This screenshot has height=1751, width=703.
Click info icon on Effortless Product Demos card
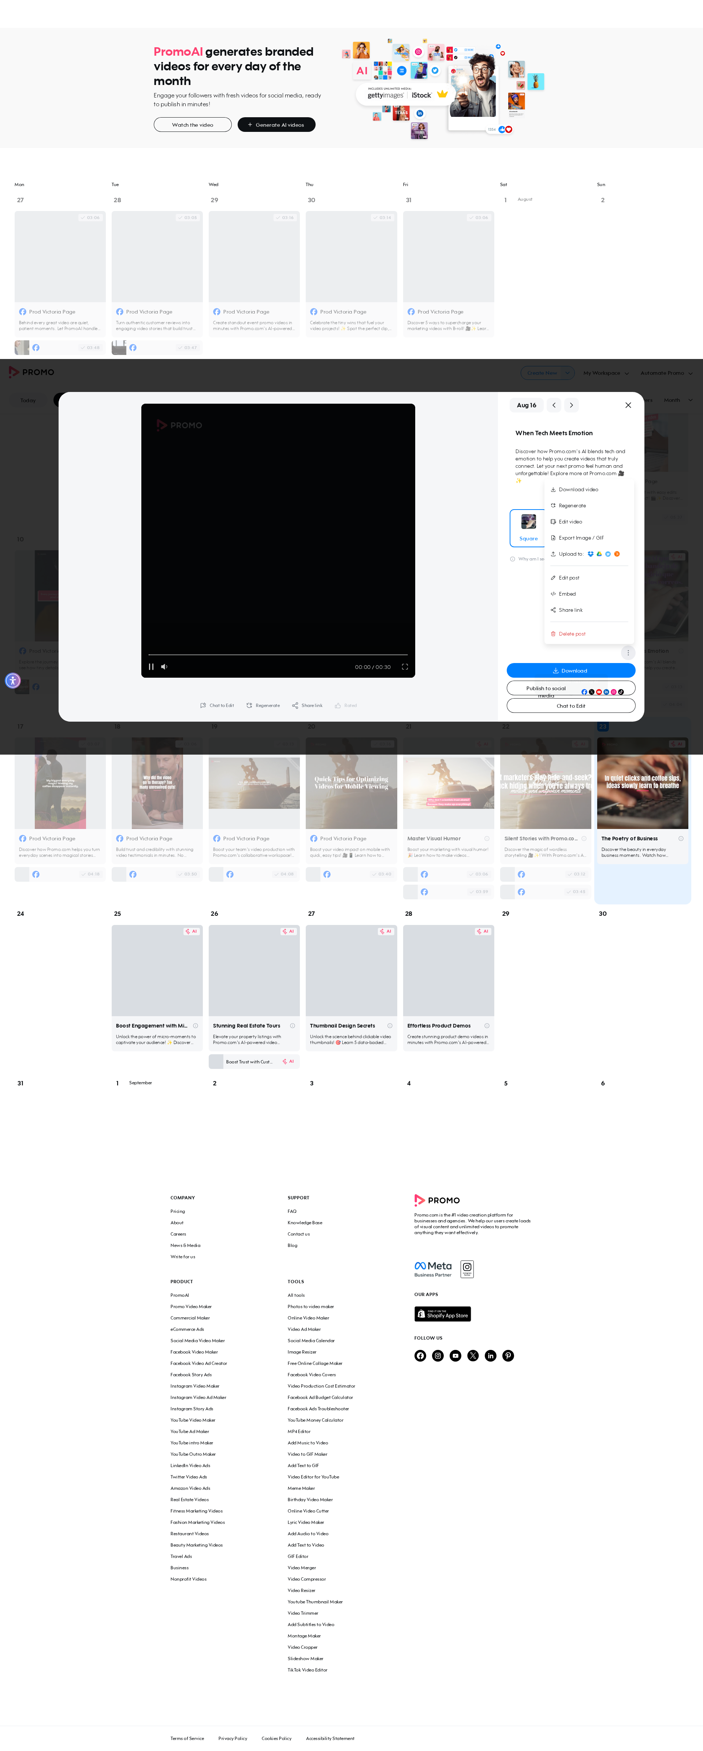(x=487, y=1026)
